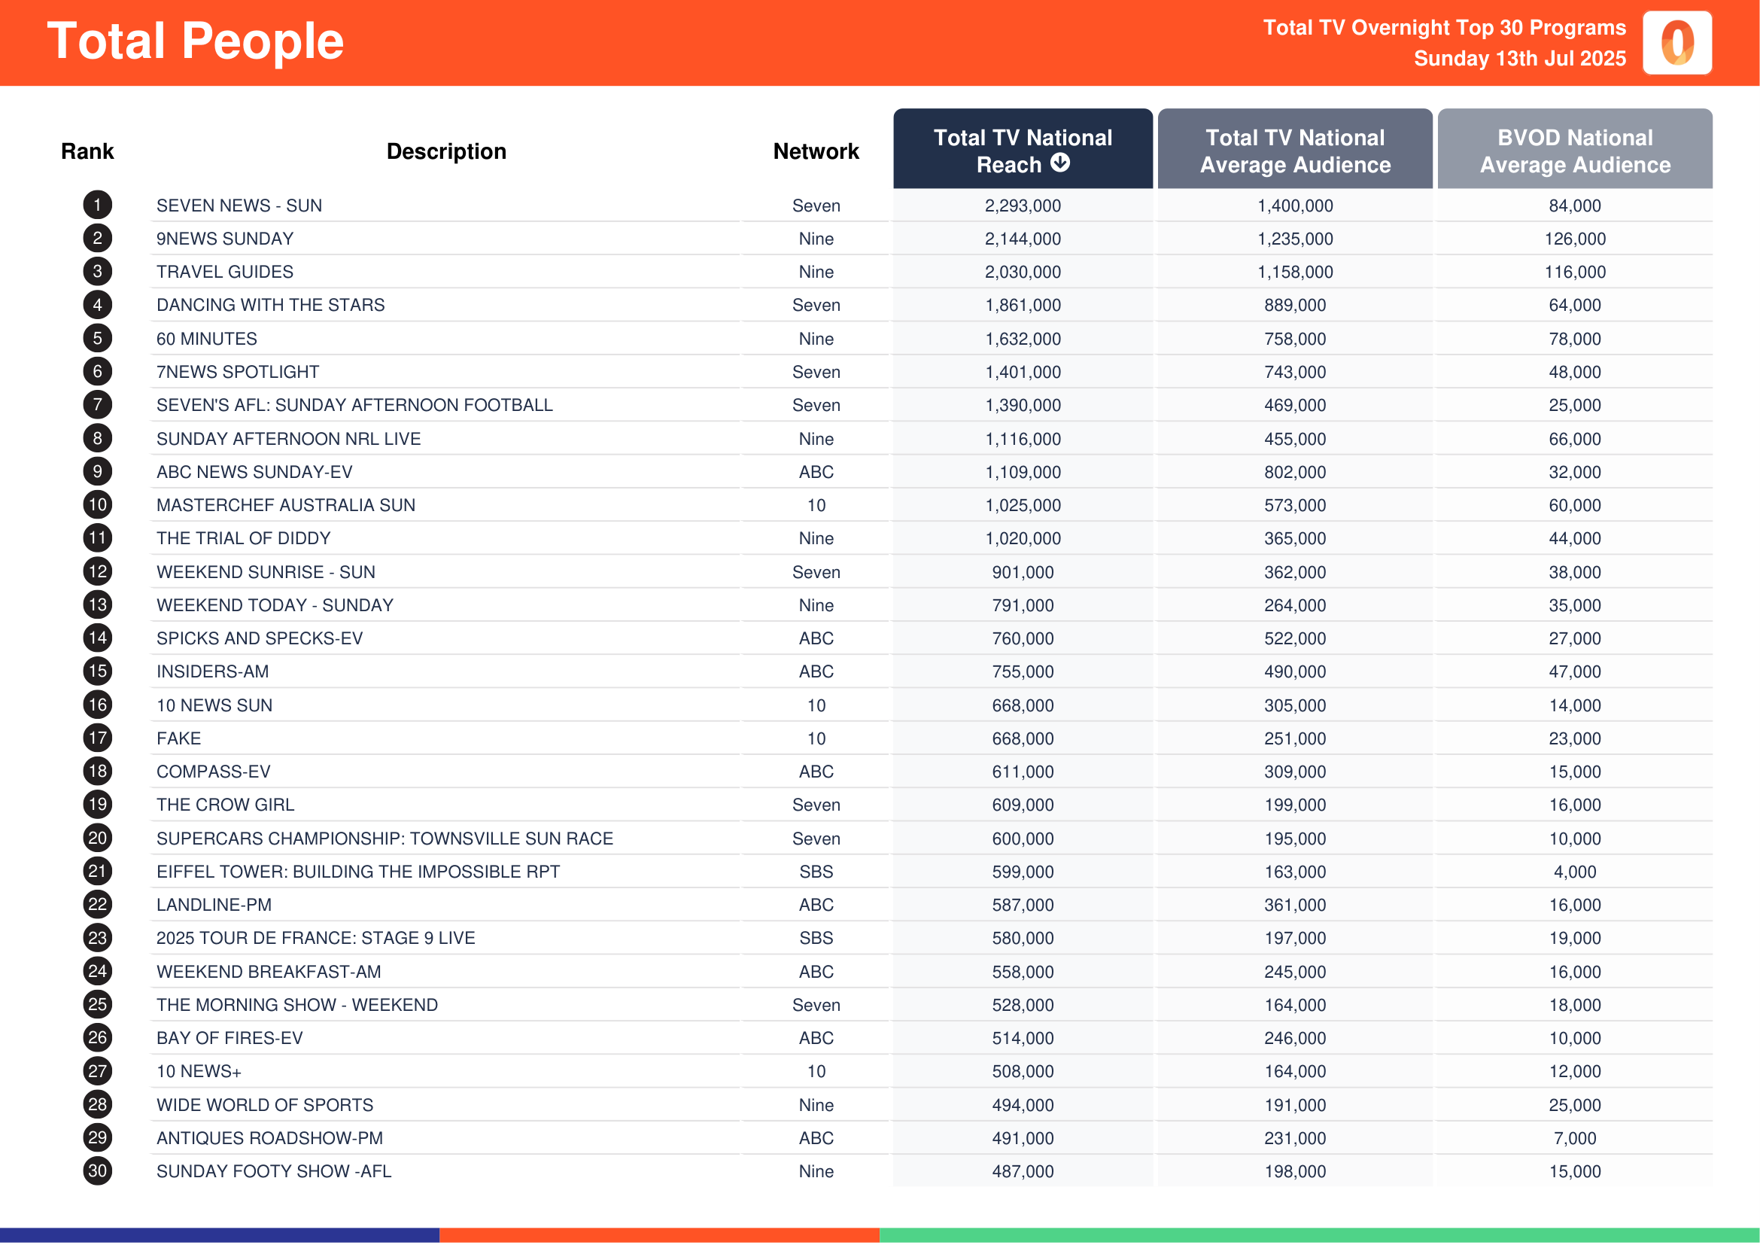Click '10 NEWS+' program name
The height and width of the screenshot is (1245, 1760).
click(199, 1072)
